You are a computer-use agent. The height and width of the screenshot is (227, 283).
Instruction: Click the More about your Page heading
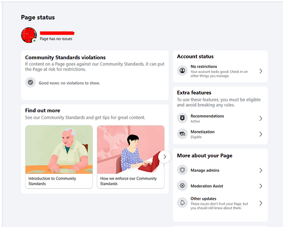(x=205, y=156)
